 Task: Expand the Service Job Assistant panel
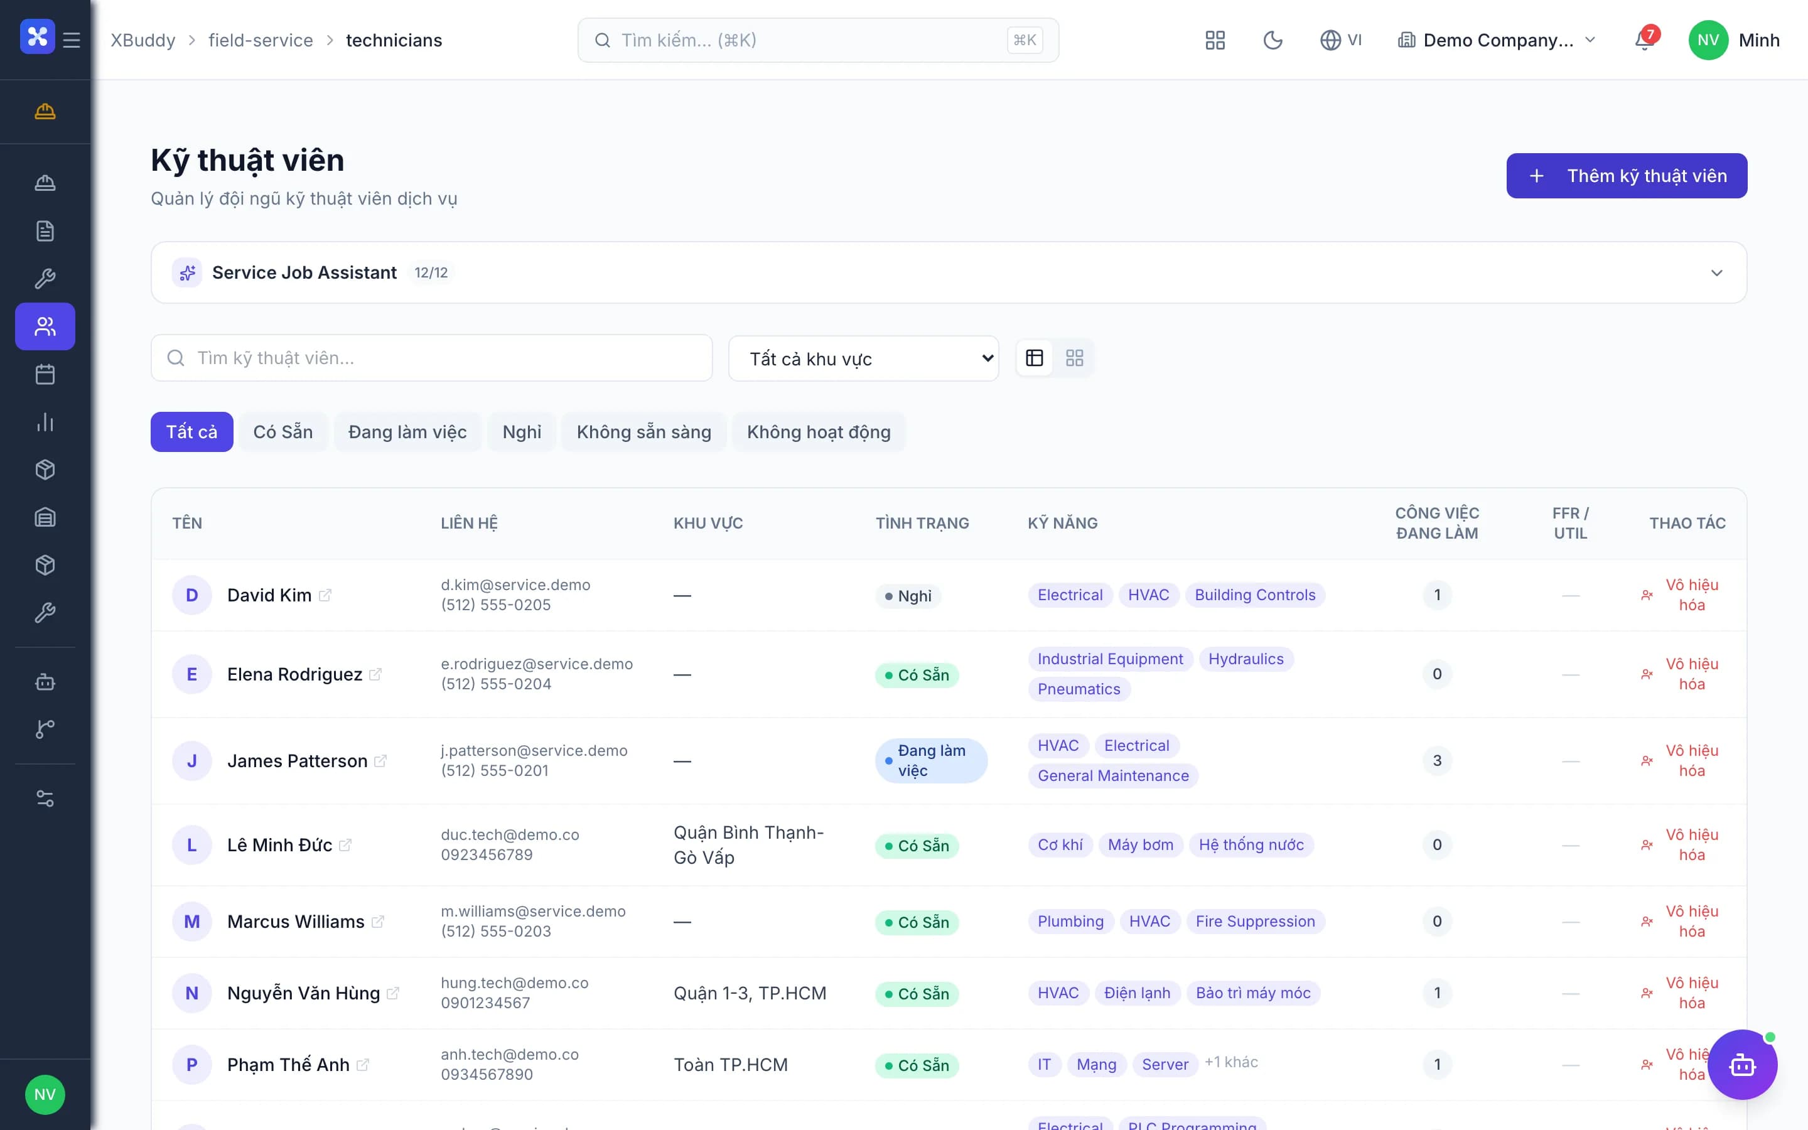coord(1716,273)
